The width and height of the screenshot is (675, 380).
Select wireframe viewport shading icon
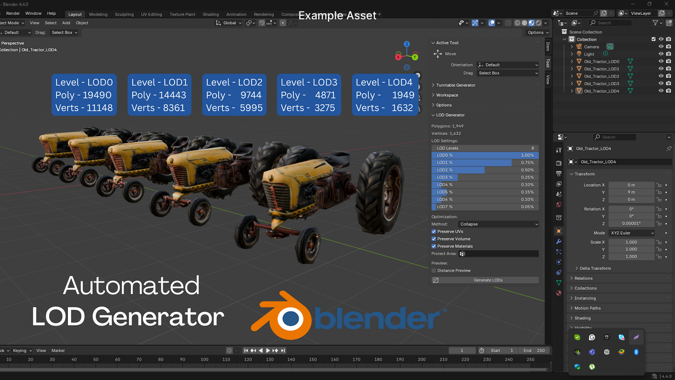click(517, 23)
